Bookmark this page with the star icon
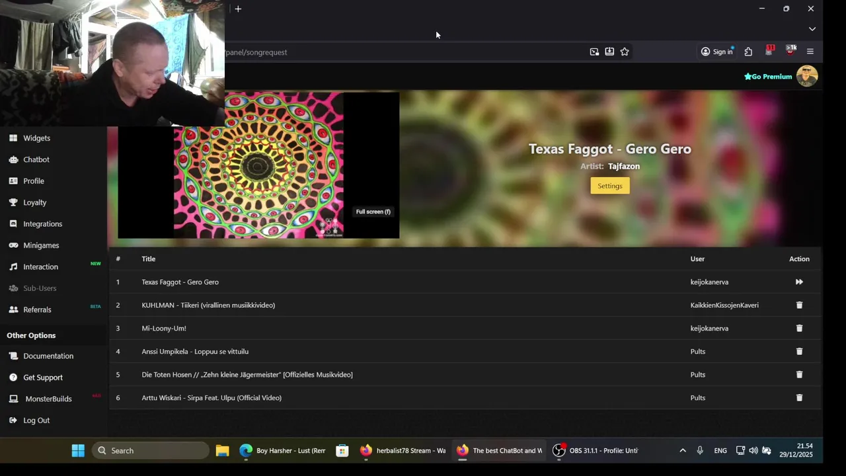846x476 pixels. 625,52
